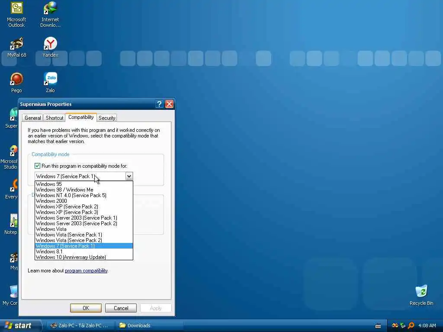Viewport: 443px width, 332px height.
Task: Select the Microsoft Studio desktop icon
Action: pos(10,157)
